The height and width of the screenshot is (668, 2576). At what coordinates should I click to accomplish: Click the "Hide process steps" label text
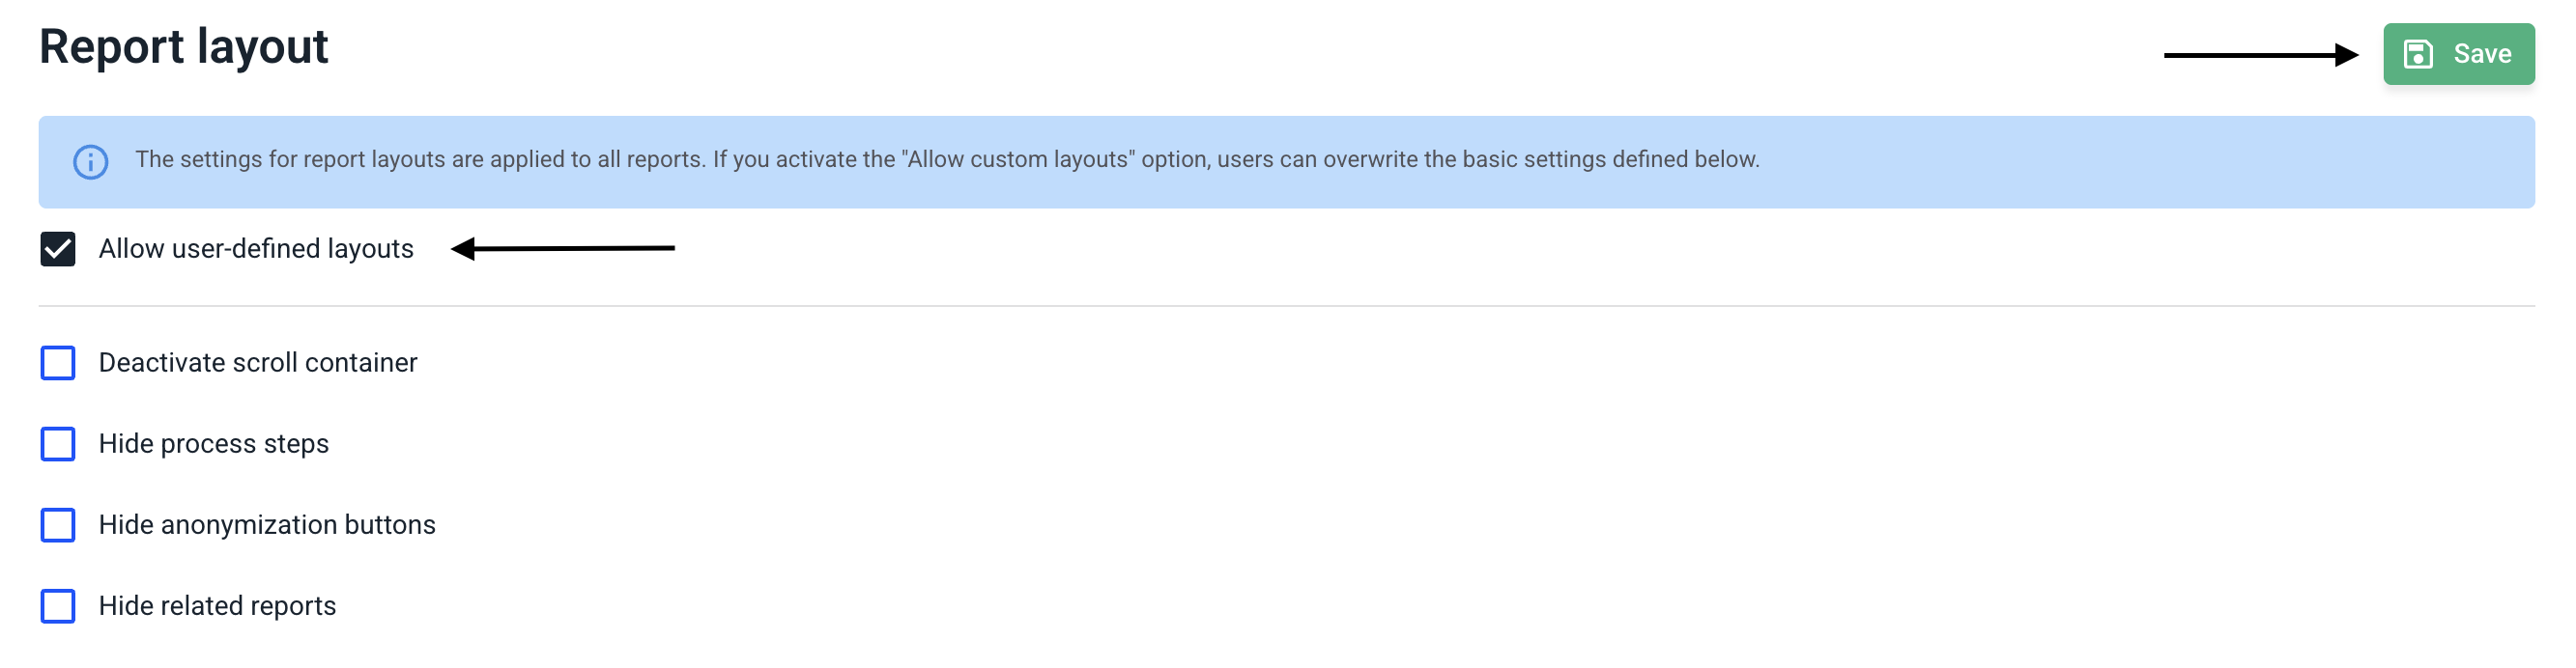pos(214,443)
